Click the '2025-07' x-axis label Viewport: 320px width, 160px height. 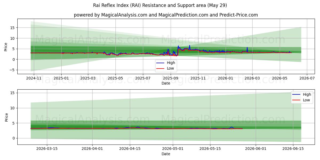point(143,79)
